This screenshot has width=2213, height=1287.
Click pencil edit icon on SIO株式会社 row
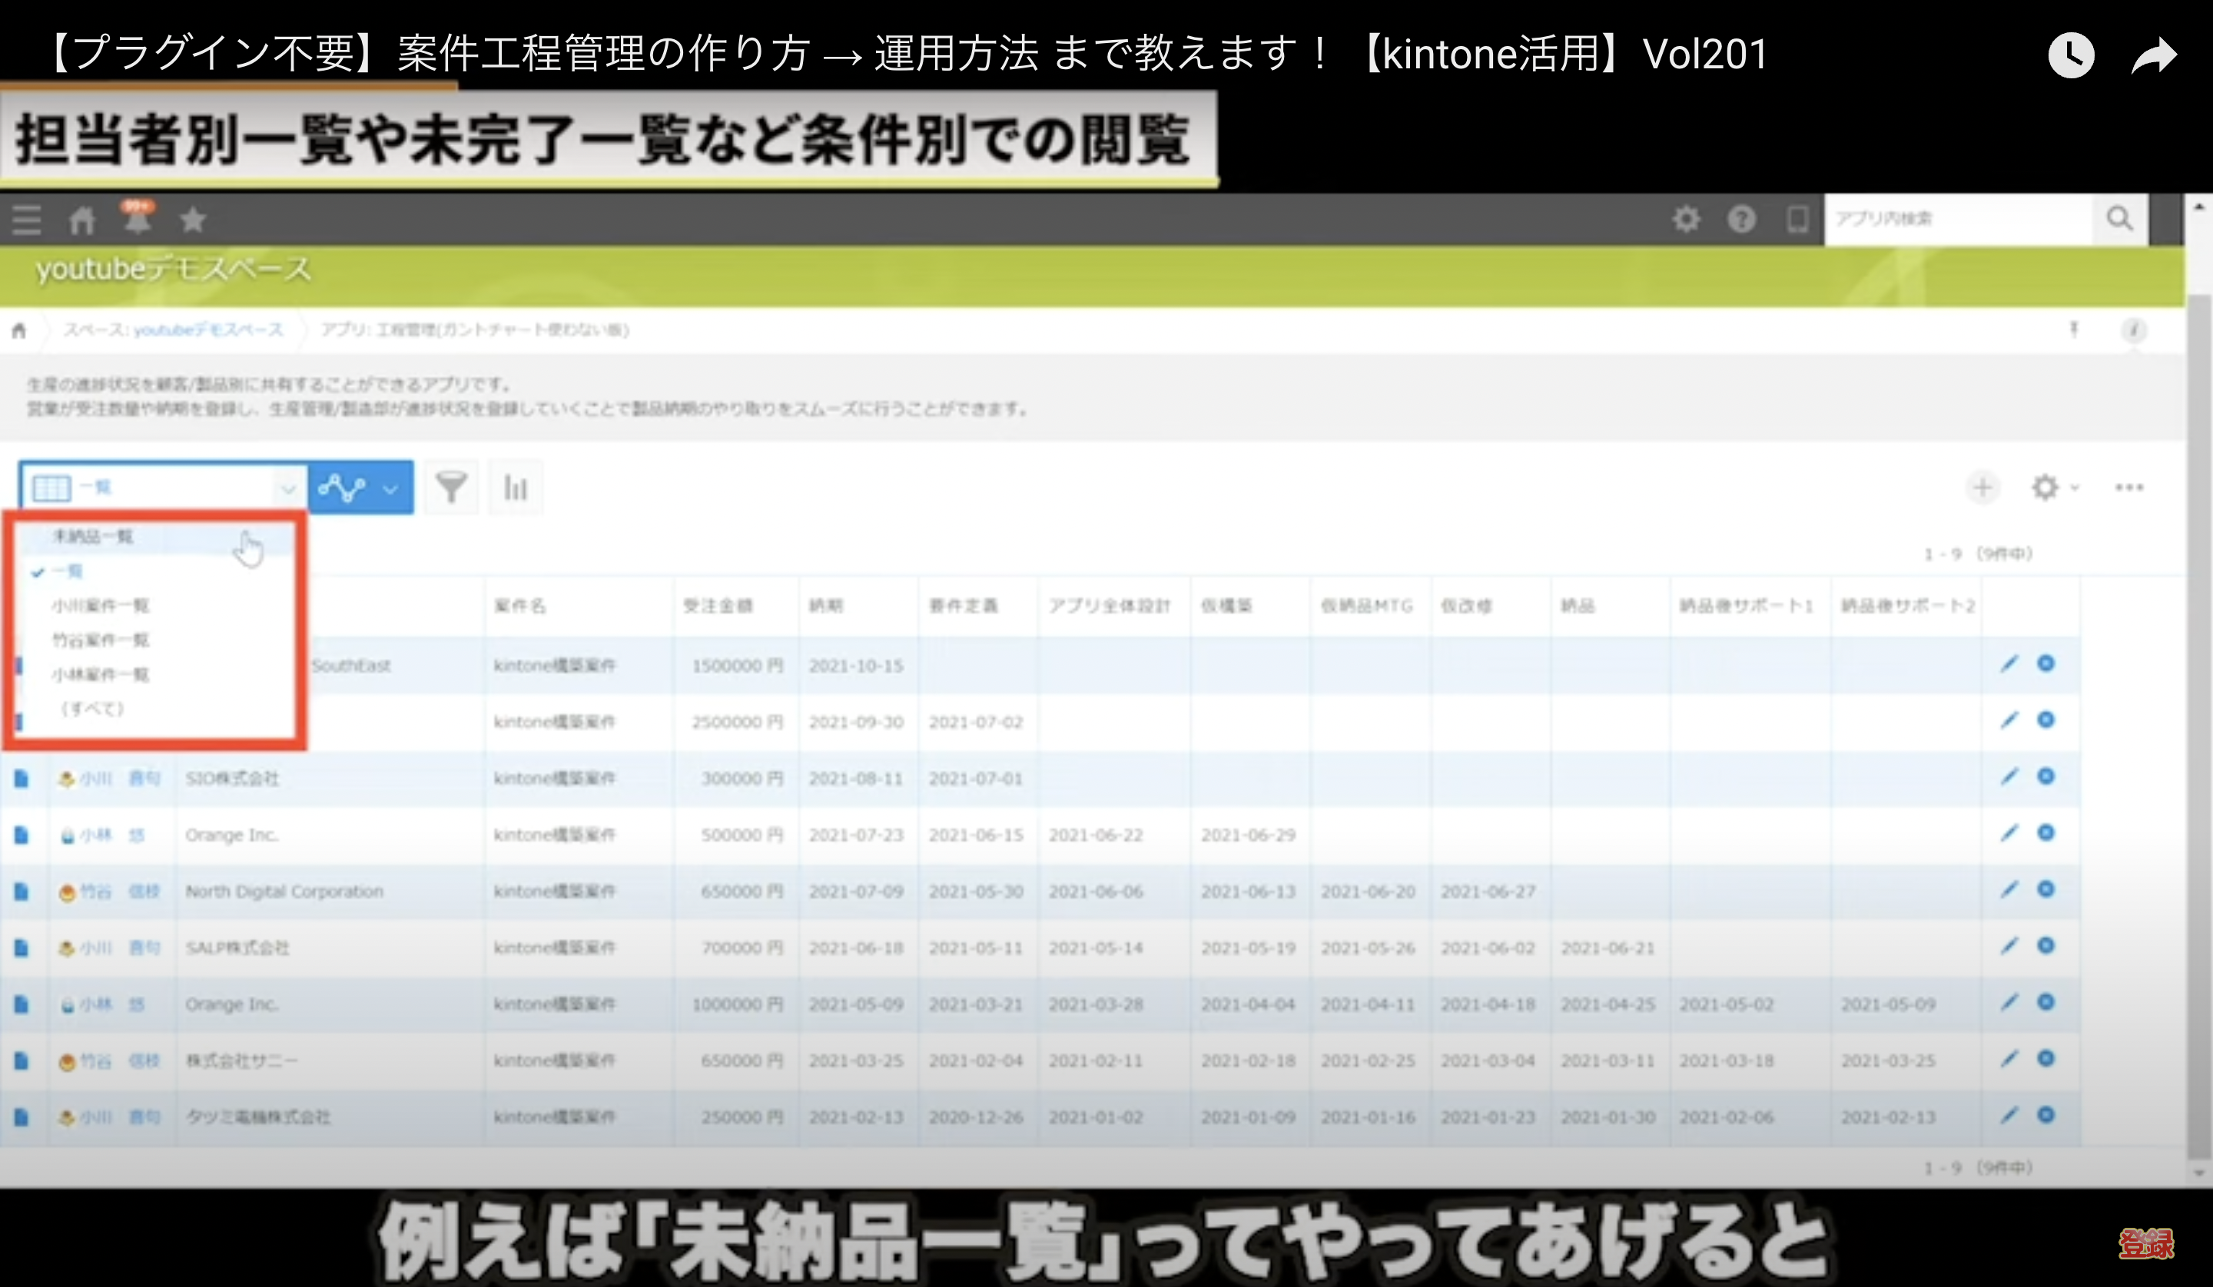click(x=2009, y=777)
